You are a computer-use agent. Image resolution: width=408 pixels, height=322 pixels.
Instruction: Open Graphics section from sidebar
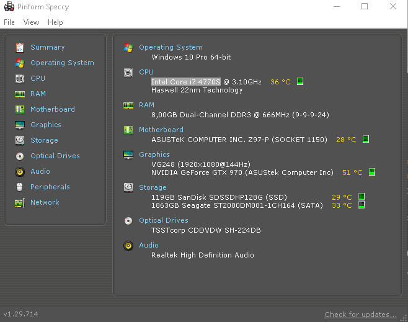[46, 125]
